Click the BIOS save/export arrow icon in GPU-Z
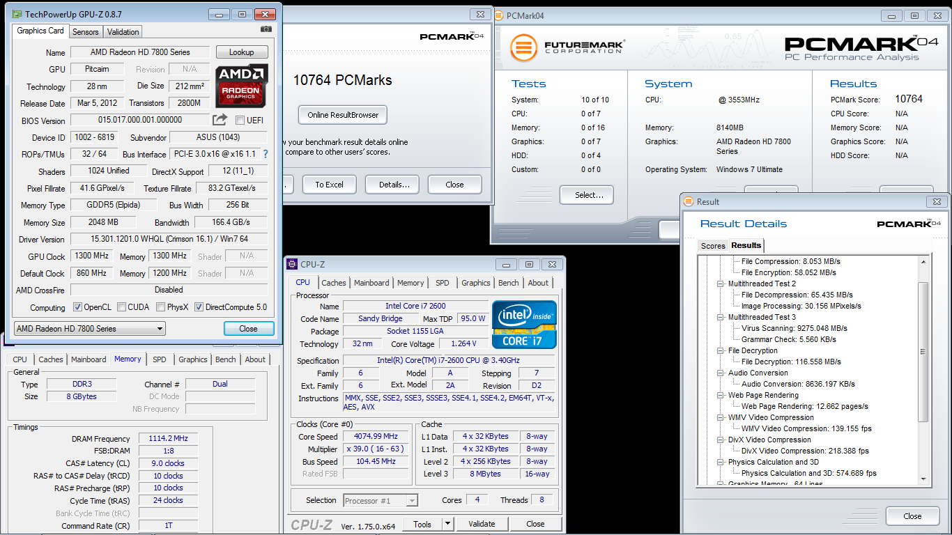Image resolution: width=952 pixels, height=535 pixels. (x=220, y=119)
